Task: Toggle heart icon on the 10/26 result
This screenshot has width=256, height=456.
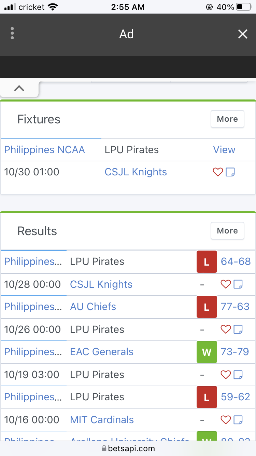Action: tap(226, 330)
